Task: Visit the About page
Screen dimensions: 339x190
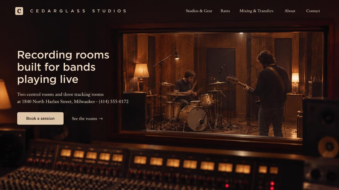Action: click(x=290, y=11)
